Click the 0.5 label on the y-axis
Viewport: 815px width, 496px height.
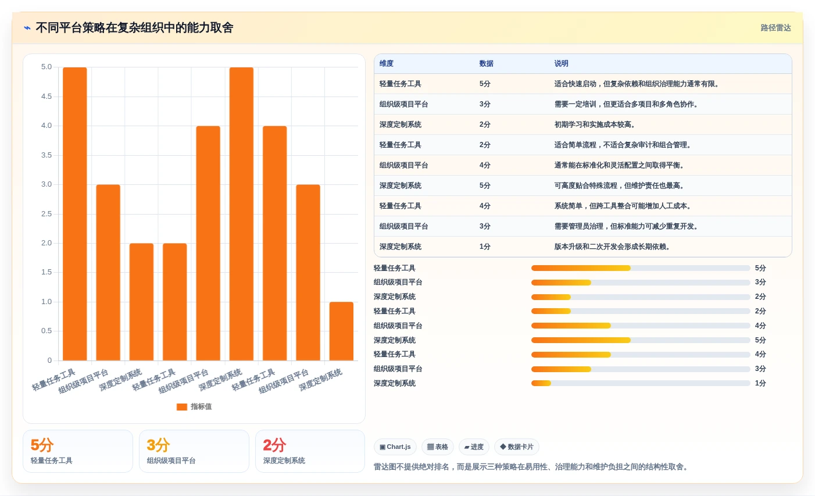[47, 331]
